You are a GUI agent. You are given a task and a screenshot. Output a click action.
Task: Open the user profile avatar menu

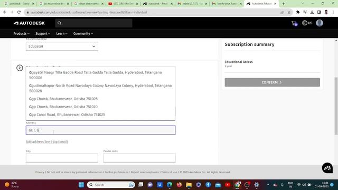pyautogui.click(x=320, y=23)
